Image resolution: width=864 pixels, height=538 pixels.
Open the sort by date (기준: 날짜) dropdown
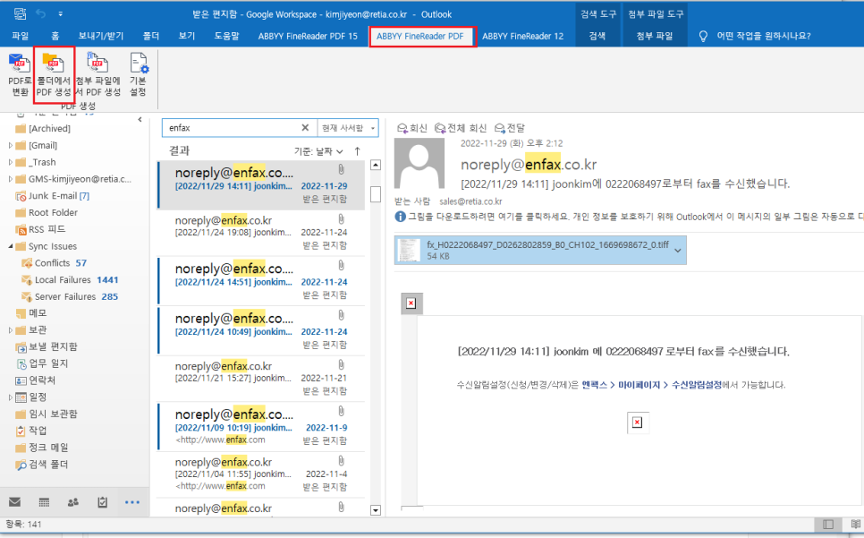coord(318,151)
